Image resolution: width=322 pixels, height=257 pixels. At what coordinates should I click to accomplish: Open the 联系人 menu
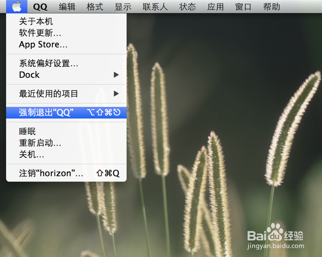[x=155, y=7]
